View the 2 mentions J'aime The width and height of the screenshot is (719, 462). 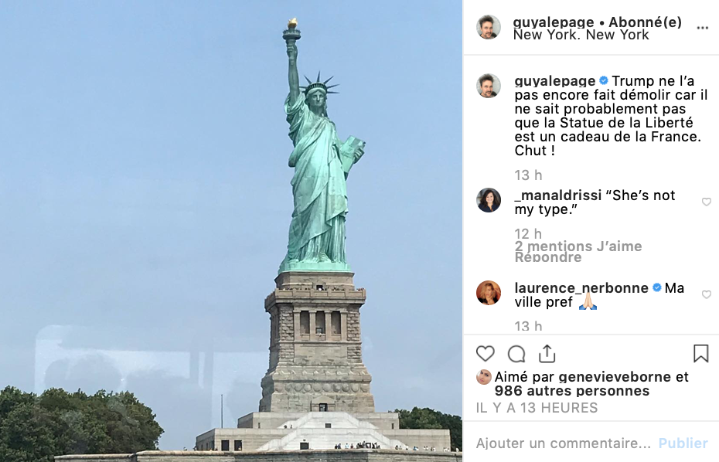tap(578, 246)
